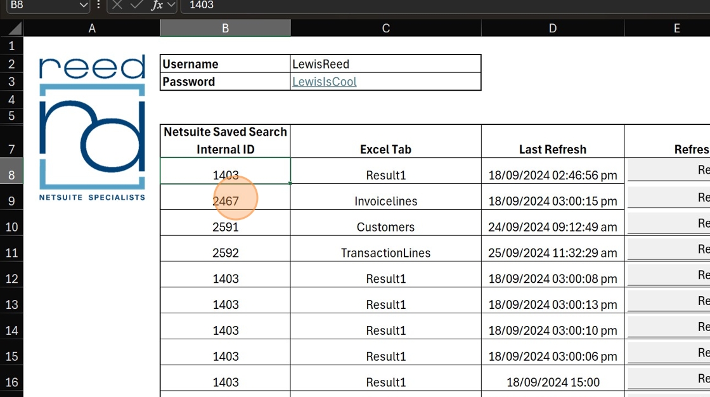Open the LewisIsCool password hyperlink

point(324,82)
